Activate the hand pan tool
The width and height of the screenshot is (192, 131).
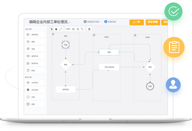(56, 29)
